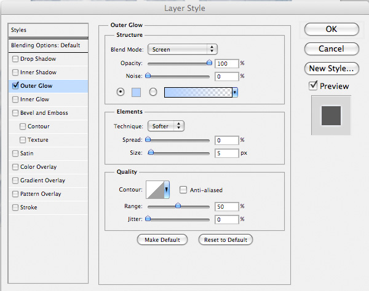Click the Size px value field

(x=226, y=153)
